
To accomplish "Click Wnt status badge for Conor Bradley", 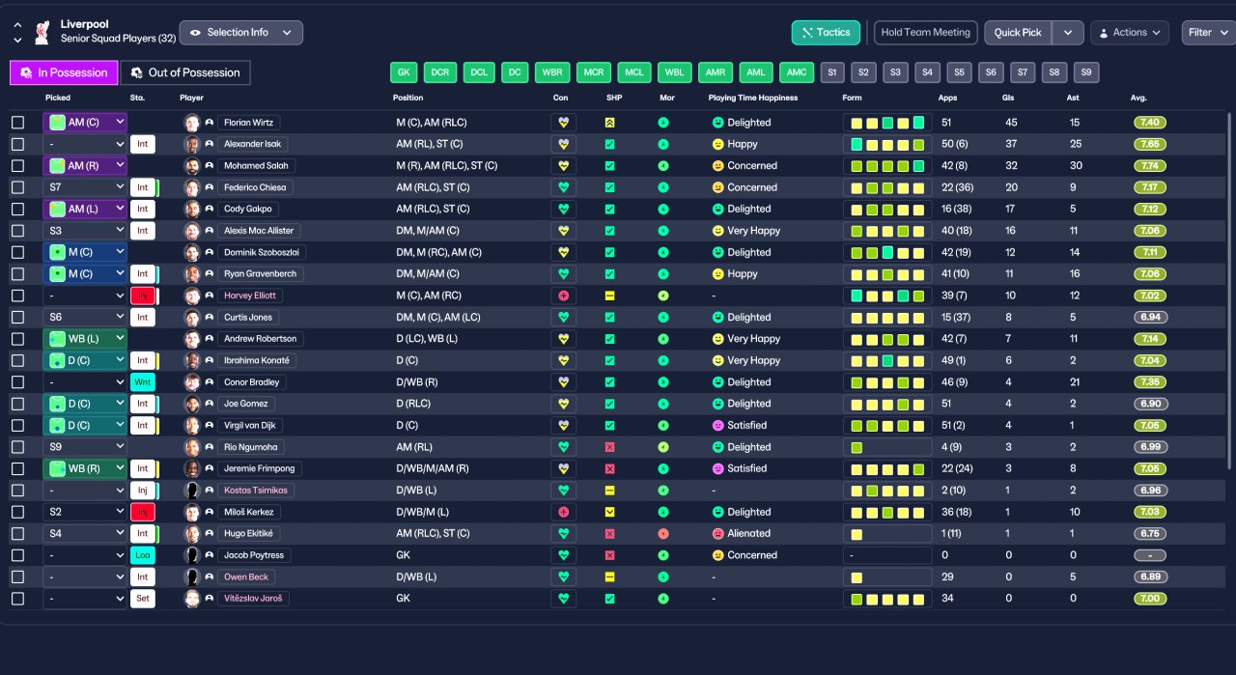I will [x=142, y=382].
